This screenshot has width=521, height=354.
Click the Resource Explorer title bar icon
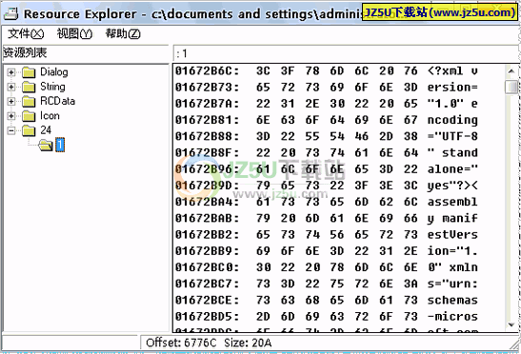[11, 13]
